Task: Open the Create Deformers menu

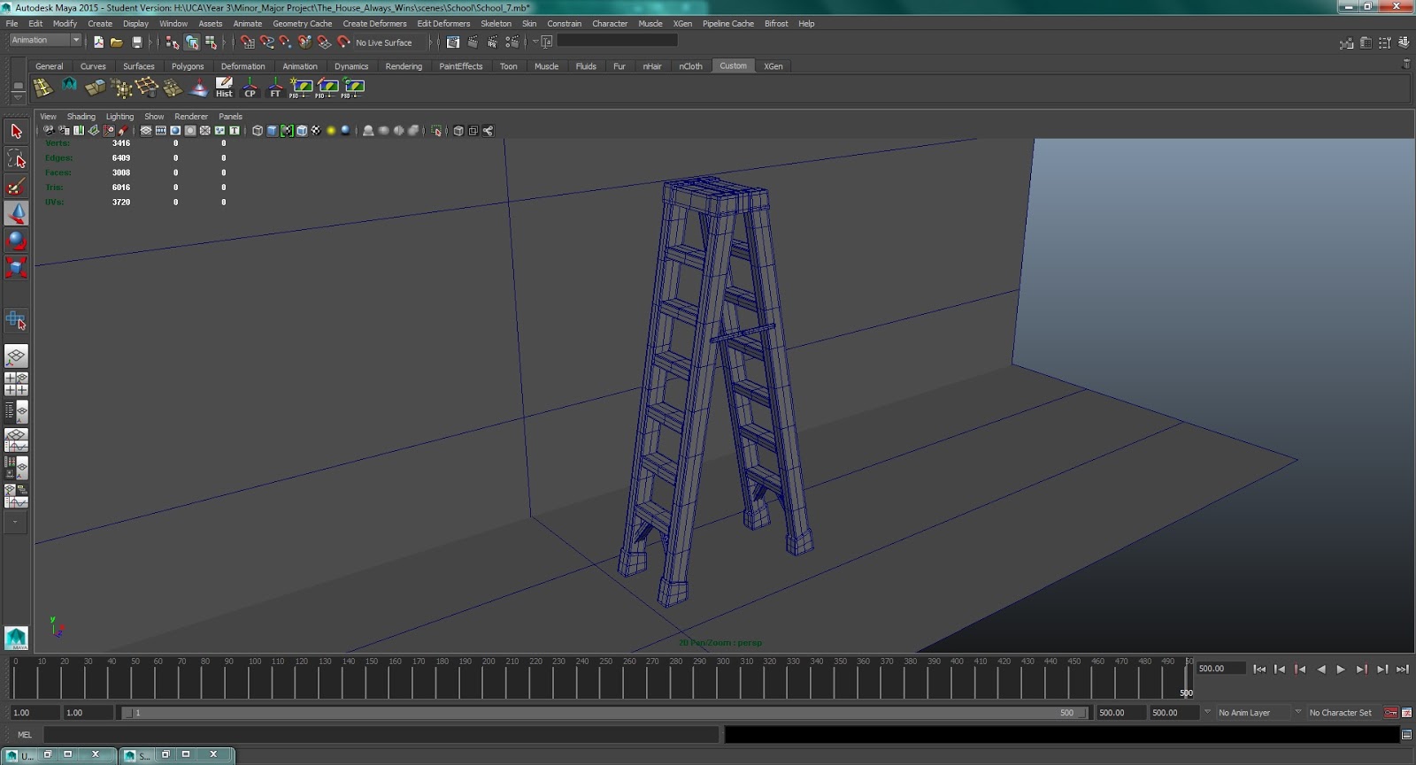Action: coord(374,24)
